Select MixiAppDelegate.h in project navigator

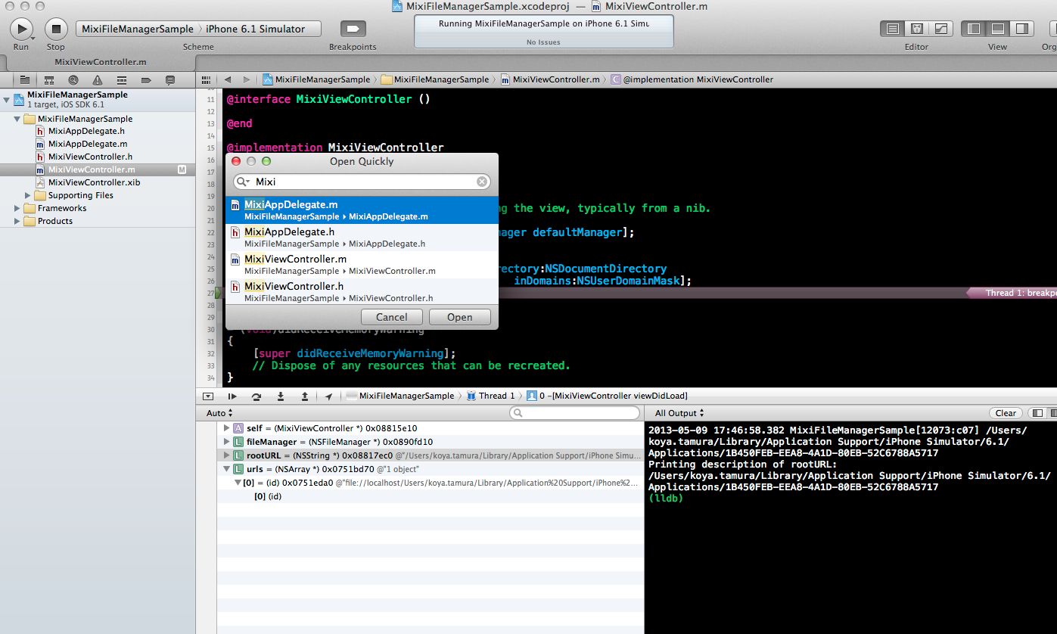pos(86,131)
